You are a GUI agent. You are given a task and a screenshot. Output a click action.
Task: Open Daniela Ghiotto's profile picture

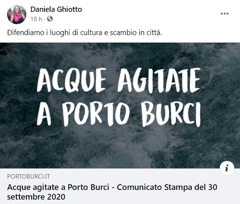[17, 14]
